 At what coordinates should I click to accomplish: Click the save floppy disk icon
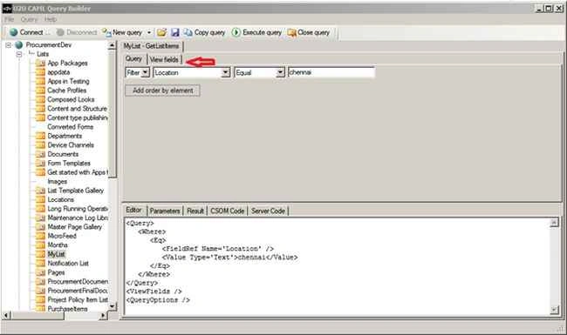[175, 32]
